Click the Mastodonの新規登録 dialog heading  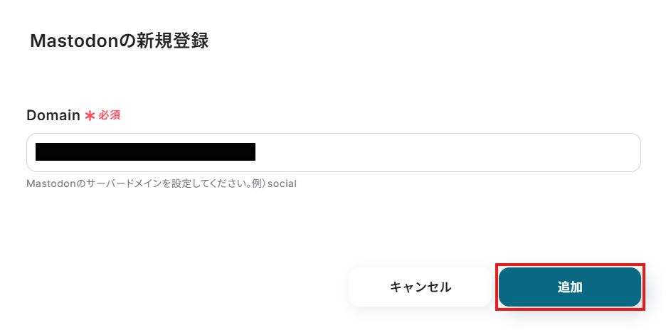click(120, 41)
